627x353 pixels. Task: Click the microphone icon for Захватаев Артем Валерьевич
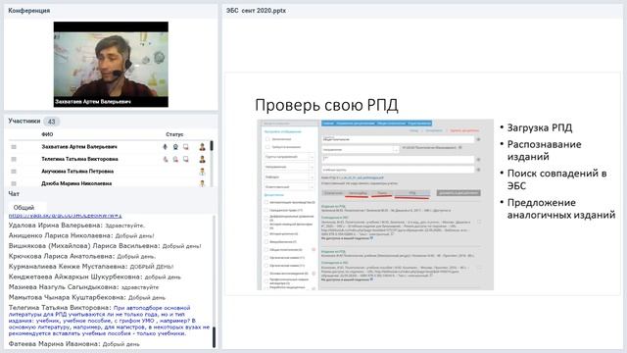(166, 147)
